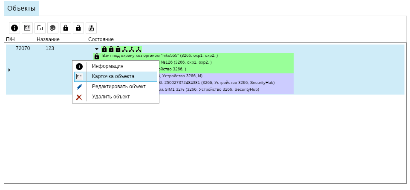Click the black info icon beside Информация
410x190 pixels.
pyautogui.click(x=79, y=67)
